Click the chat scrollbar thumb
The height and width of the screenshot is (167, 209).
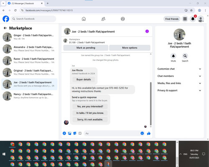point(150,104)
